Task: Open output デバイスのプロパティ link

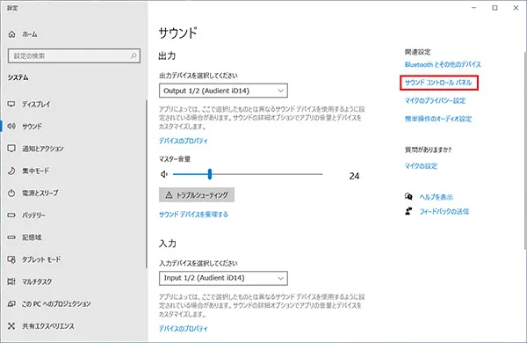Action: (184, 141)
